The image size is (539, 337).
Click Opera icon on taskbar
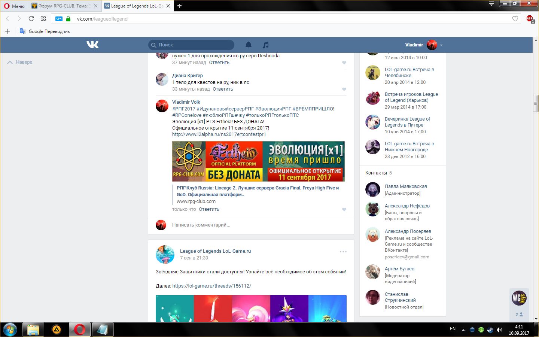79,330
